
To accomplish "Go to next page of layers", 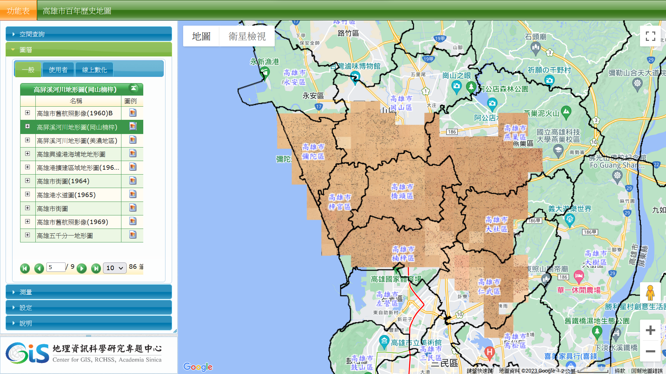I will (x=82, y=268).
